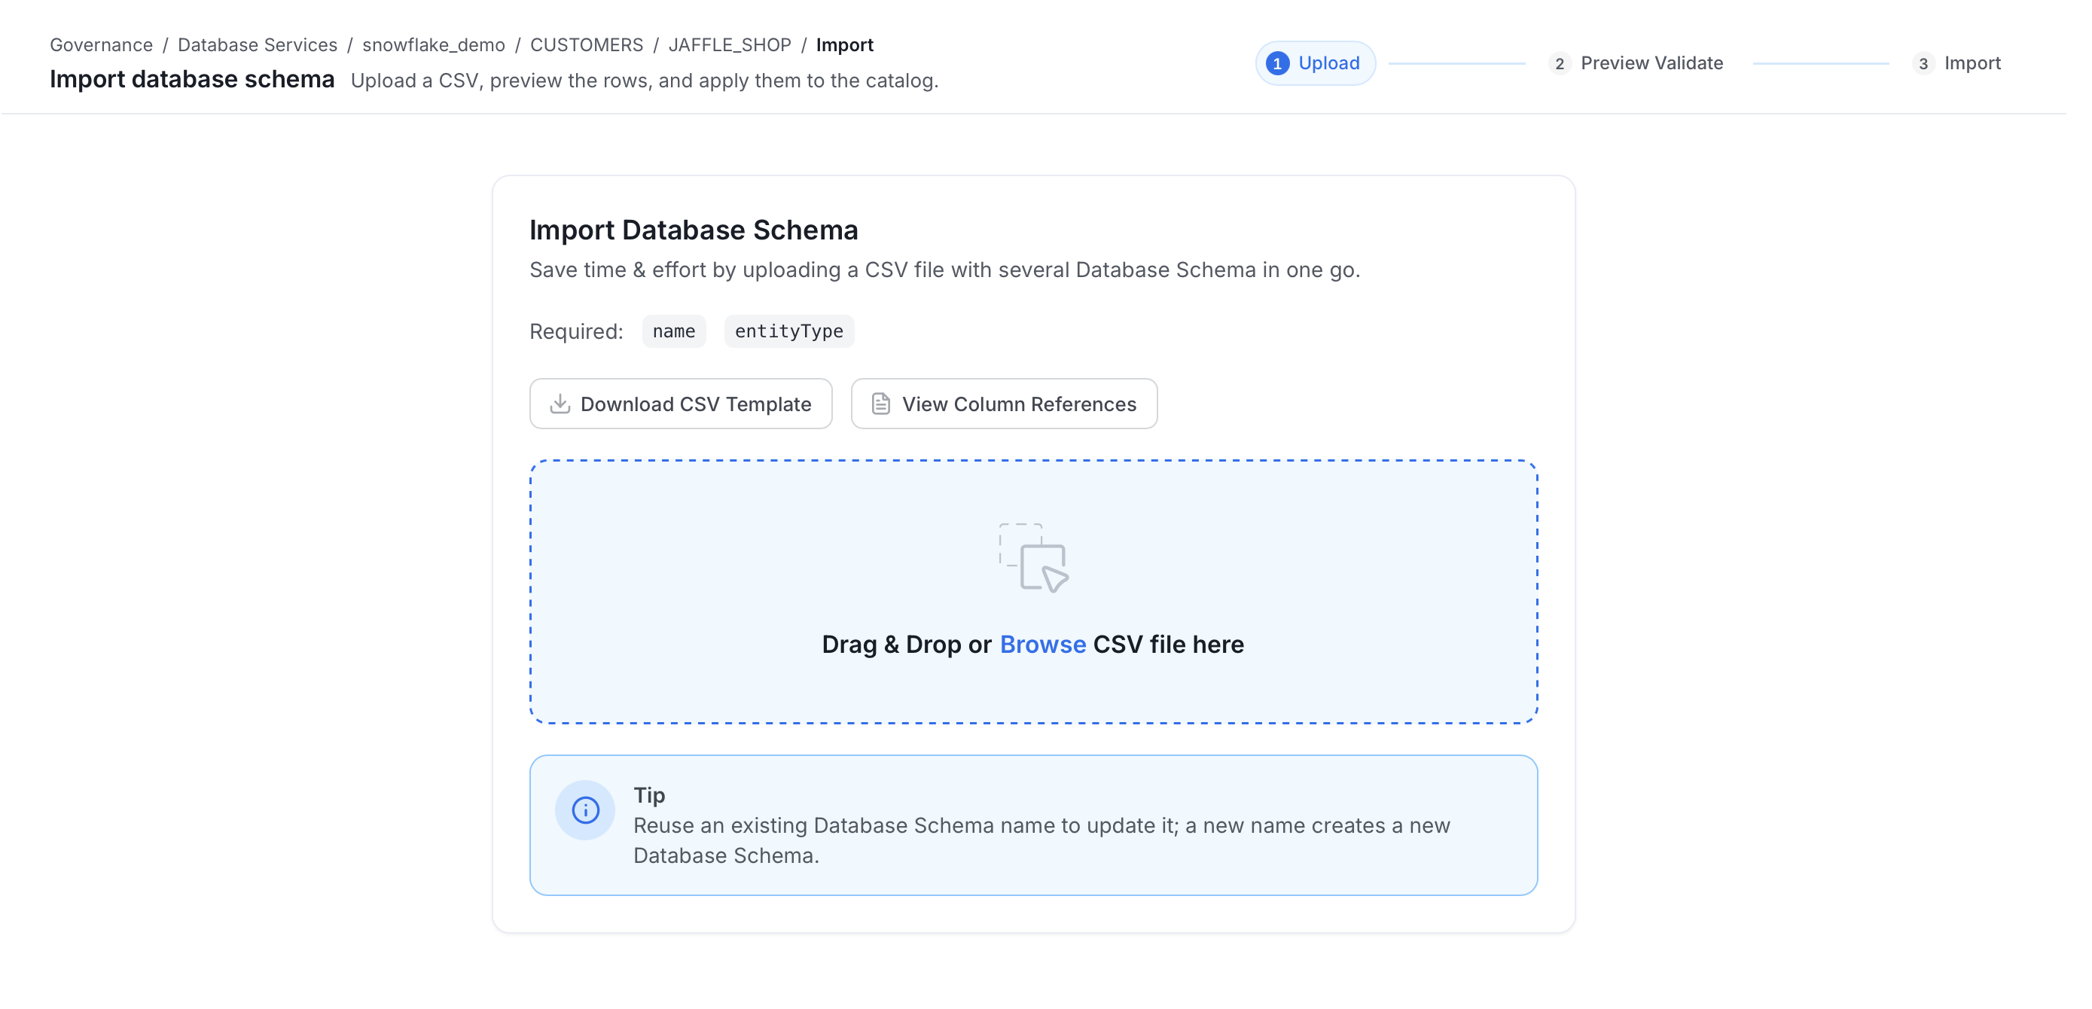Viewport: 2092px width, 1009px height.
Task: Click the name required field tag
Action: point(673,331)
